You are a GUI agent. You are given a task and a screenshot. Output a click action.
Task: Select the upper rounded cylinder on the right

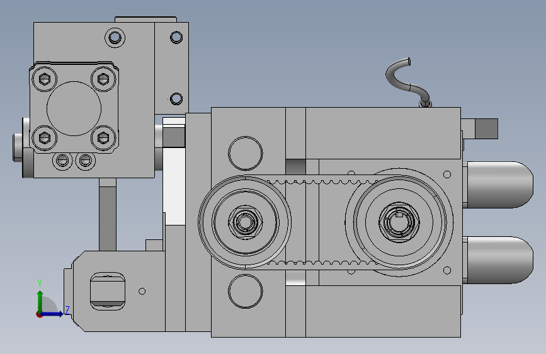[x=499, y=185]
